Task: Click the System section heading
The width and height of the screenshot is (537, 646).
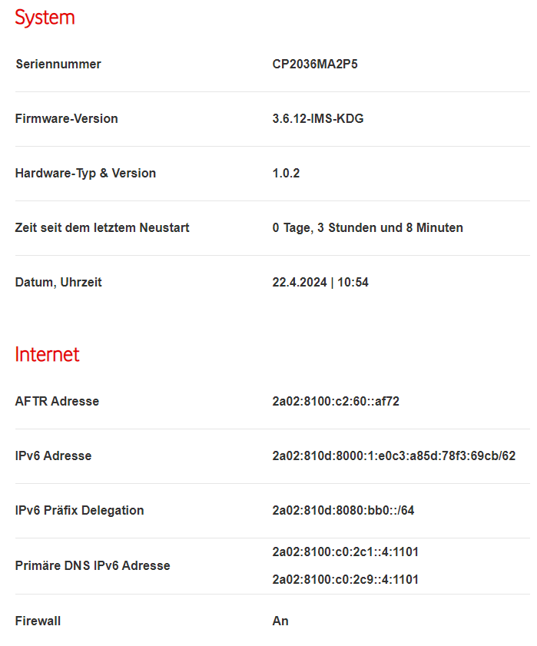Action: point(45,17)
